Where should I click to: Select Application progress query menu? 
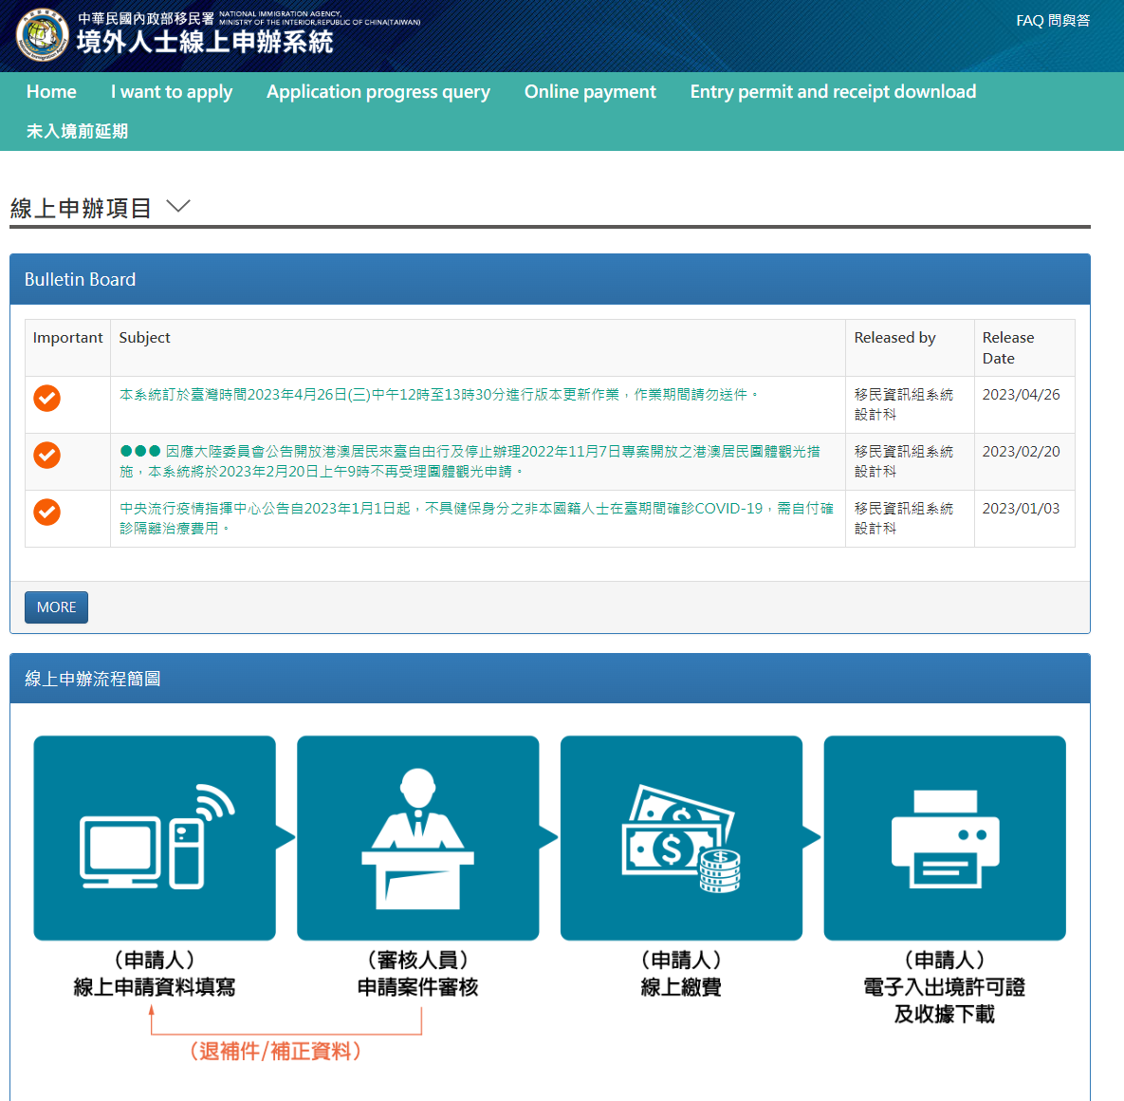[378, 92]
